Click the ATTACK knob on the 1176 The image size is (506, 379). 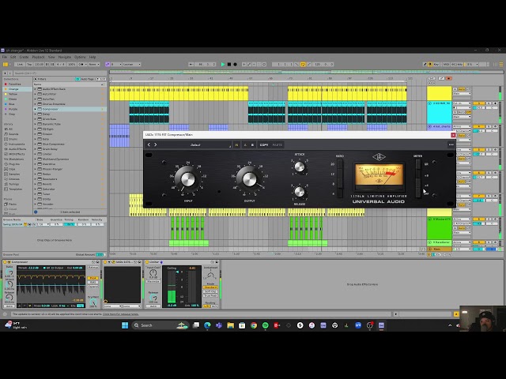[300, 167]
